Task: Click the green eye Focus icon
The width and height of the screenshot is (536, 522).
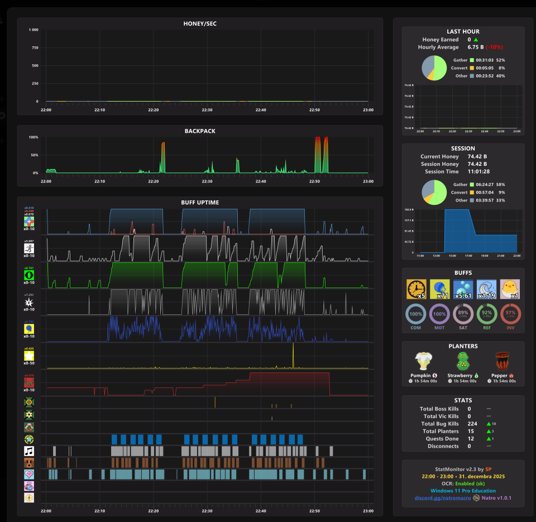Action: (x=29, y=275)
